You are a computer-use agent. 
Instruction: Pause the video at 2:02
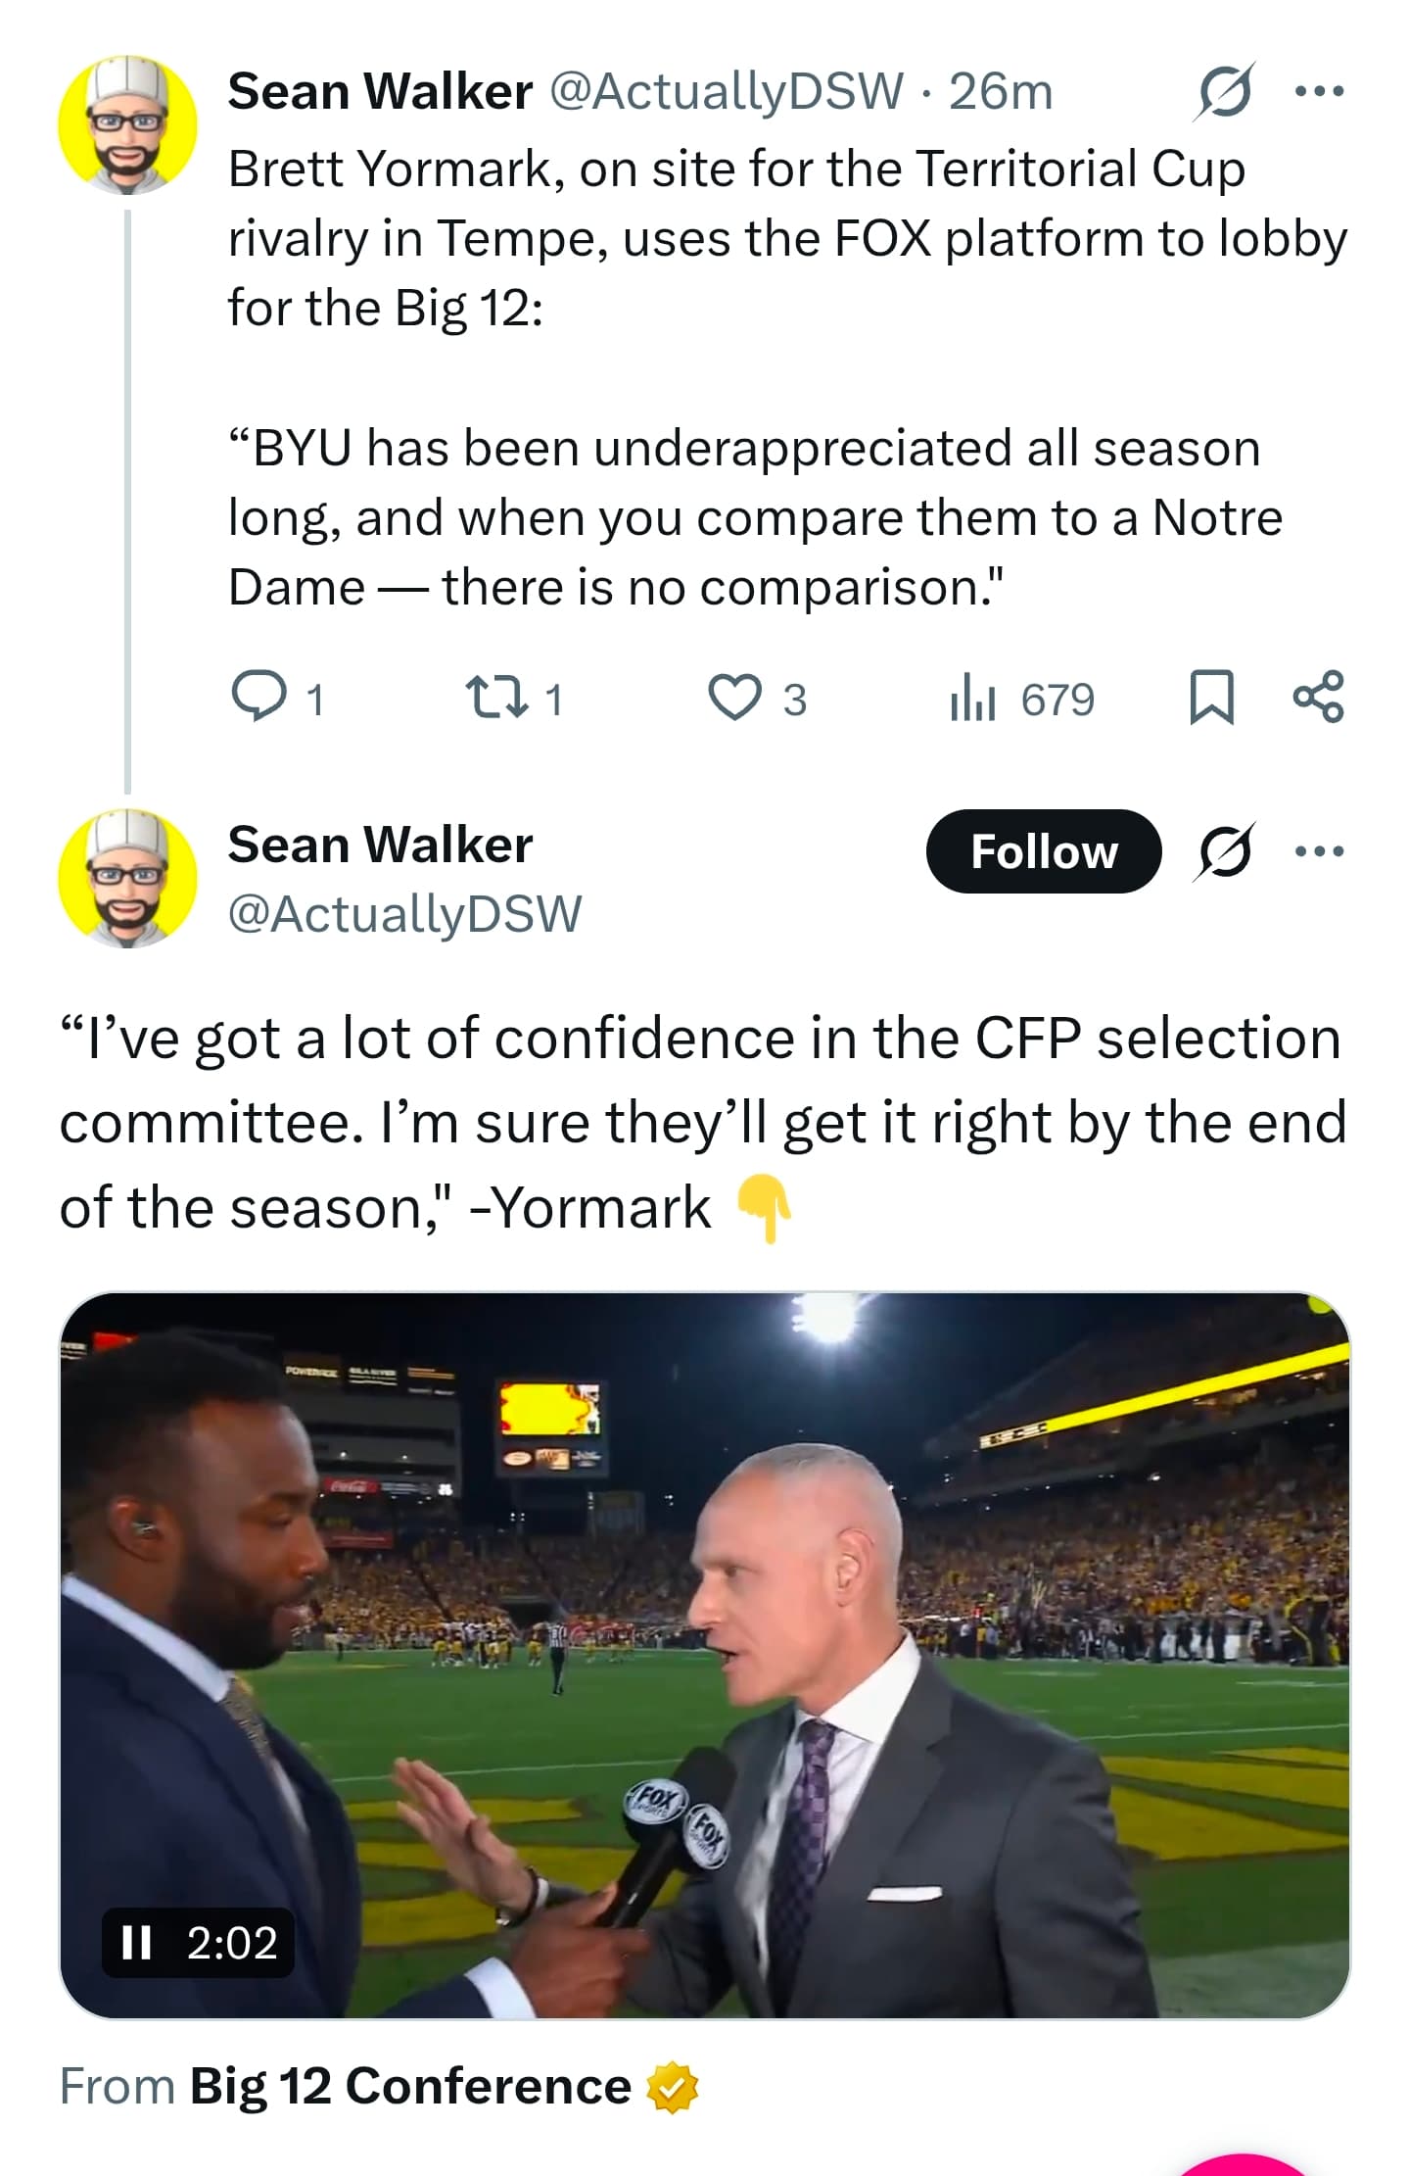pos(137,1942)
